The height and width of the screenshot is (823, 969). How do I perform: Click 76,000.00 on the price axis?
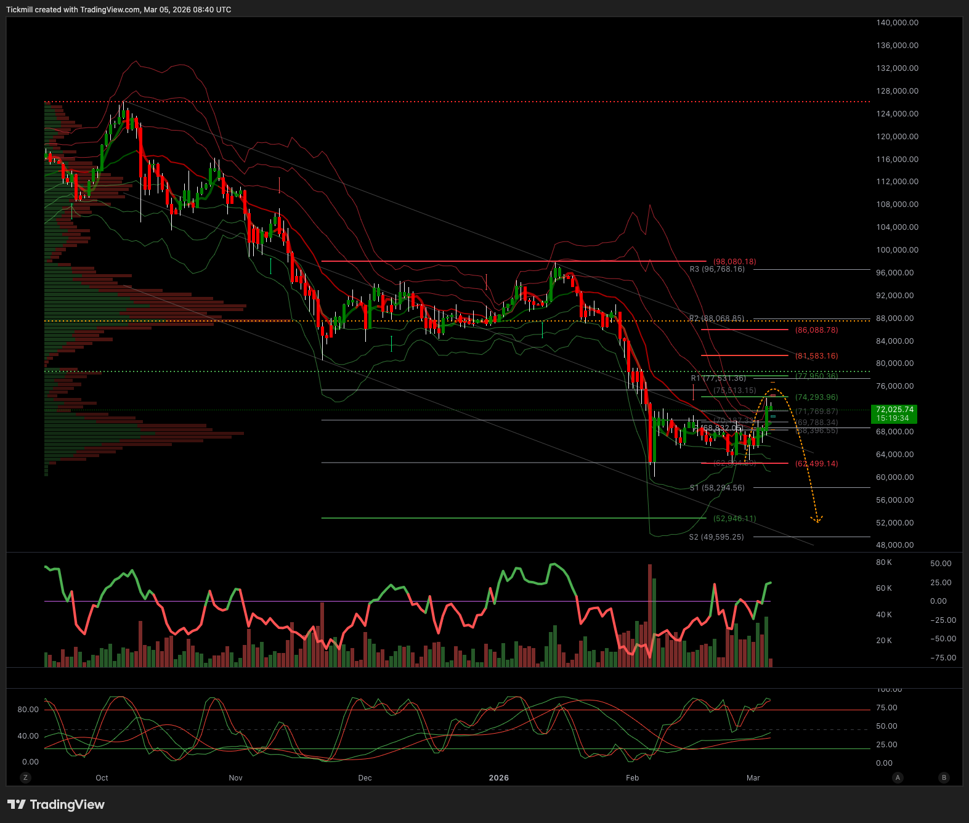[894, 386]
